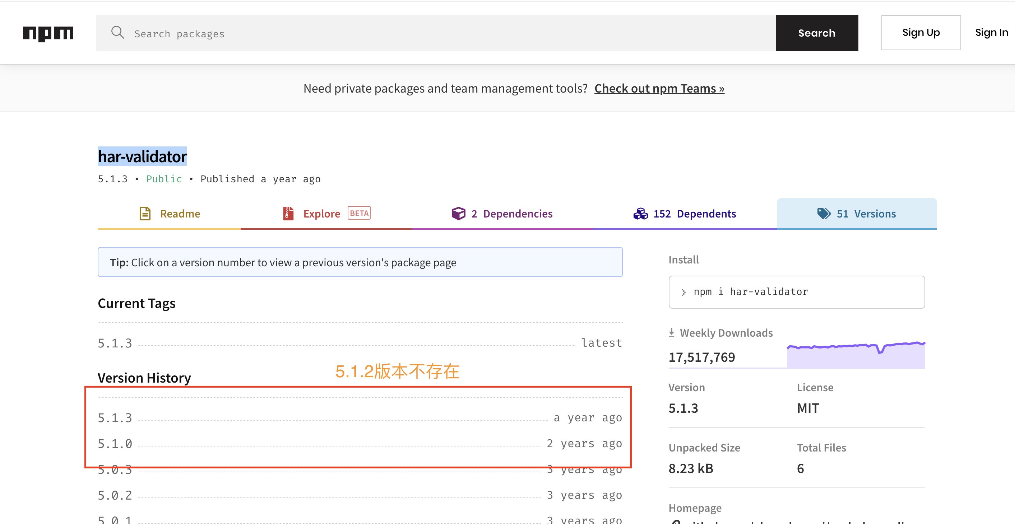Focus the Search packages input field

click(x=434, y=33)
